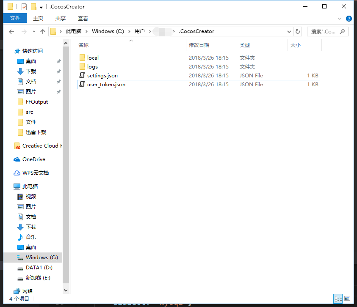Sort files by 修改日期 column header
The width and height of the screenshot is (357, 307).
coord(199,45)
